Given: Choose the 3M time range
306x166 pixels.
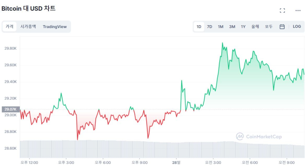Looking at the screenshot, I should (232, 27).
